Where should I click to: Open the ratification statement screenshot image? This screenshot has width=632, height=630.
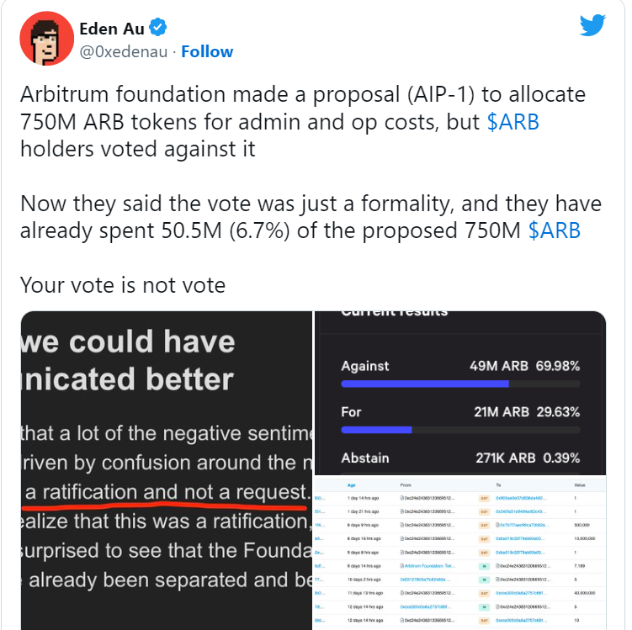[x=167, y=470]
